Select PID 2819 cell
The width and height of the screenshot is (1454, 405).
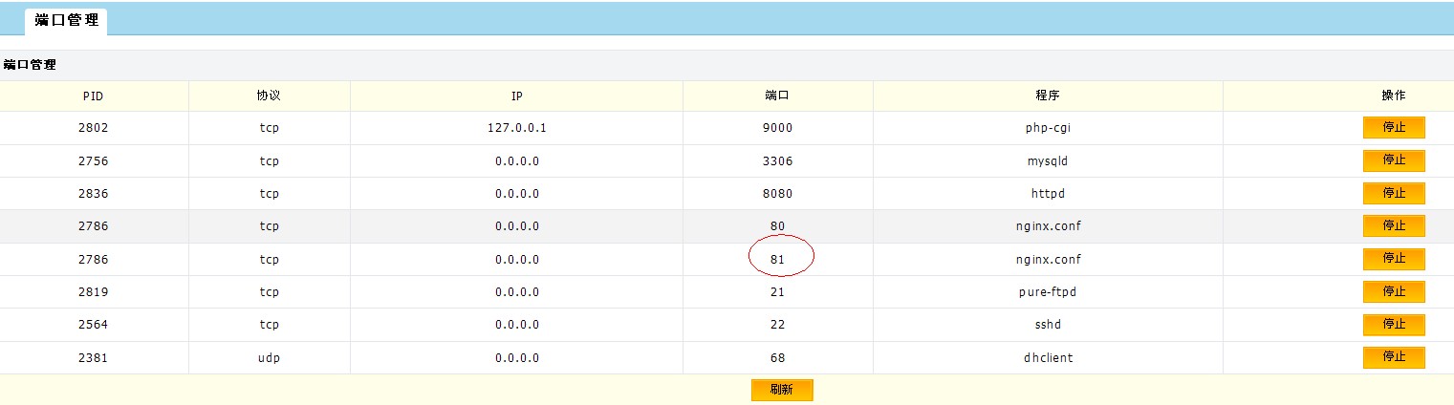click(94, 292)
